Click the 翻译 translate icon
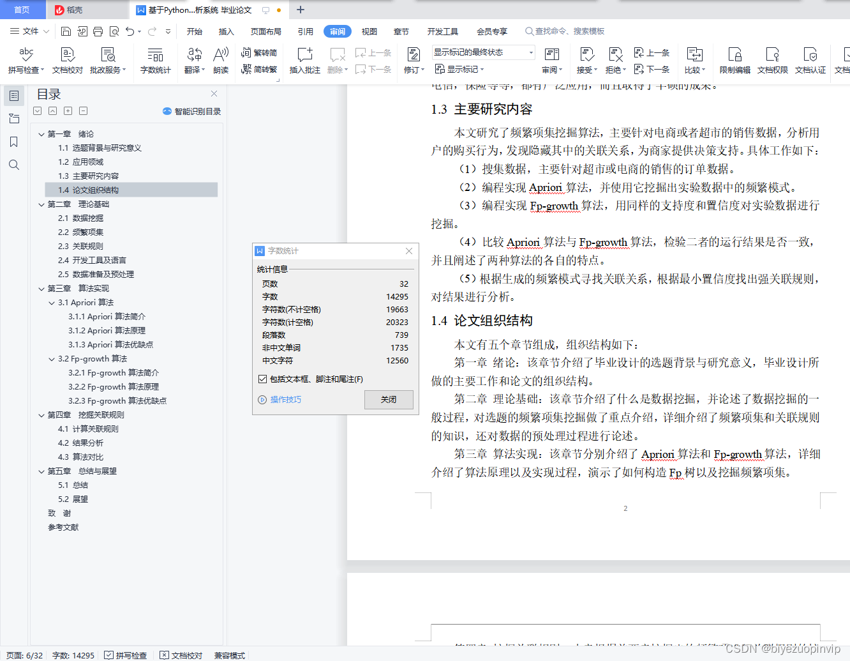This screenshot has height=661, width=850. tap(195, 54)
